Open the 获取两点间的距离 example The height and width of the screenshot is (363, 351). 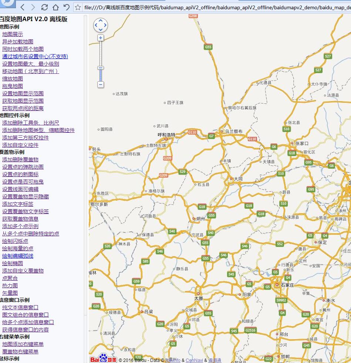tap(23, 108)
